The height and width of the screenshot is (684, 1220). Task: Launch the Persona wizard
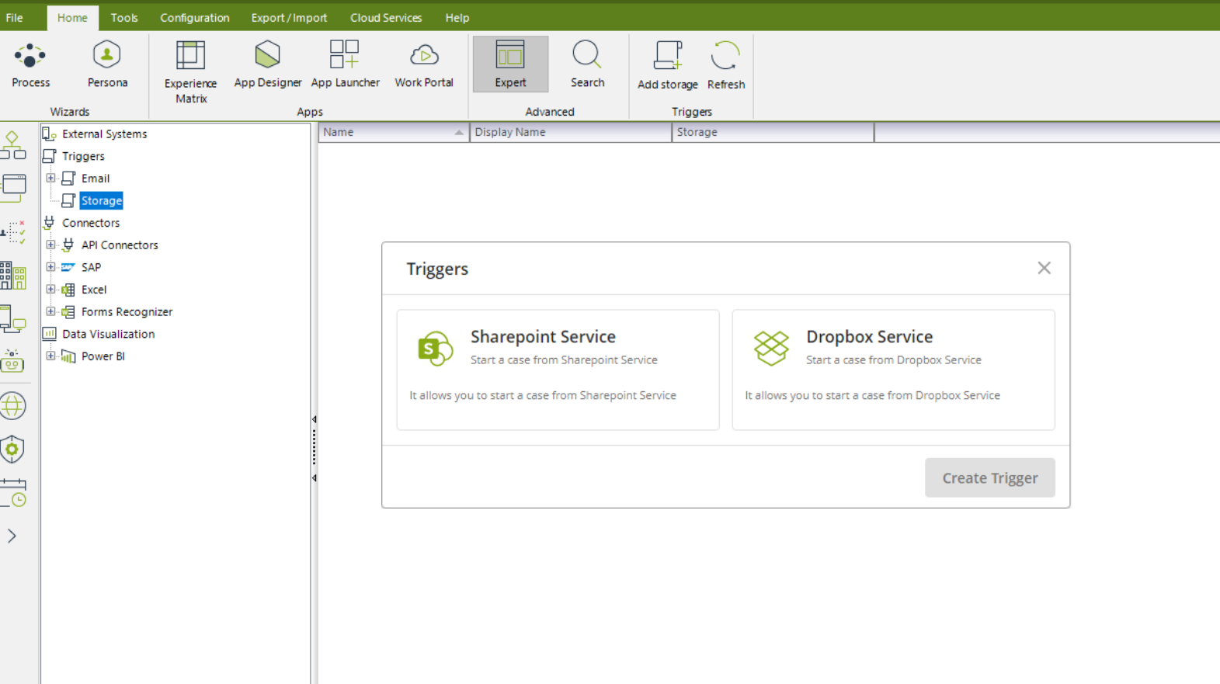(x=107, y=64)
